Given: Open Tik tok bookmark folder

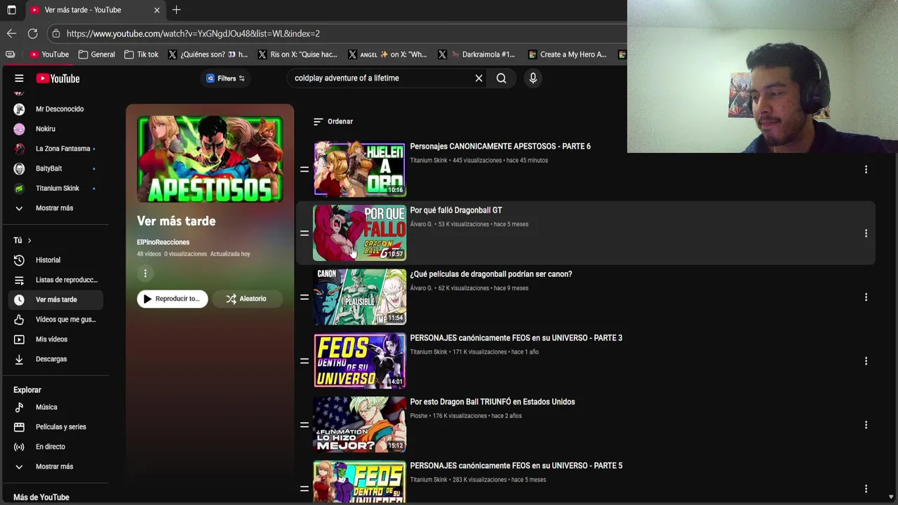Looking at the screenshot, I should (141, 54).
